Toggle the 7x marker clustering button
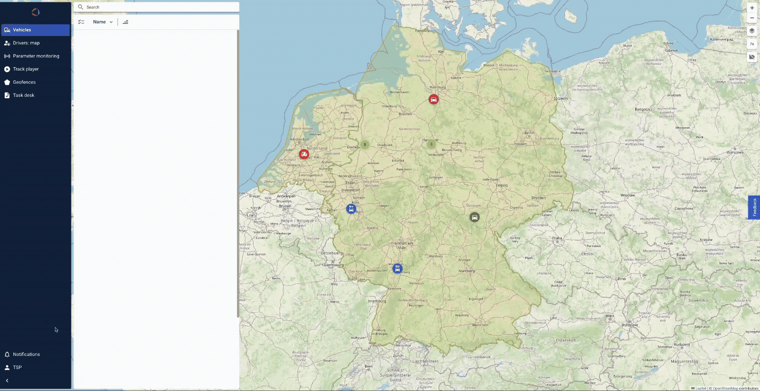This screenshot has height=391, width=760. (752, 44)
